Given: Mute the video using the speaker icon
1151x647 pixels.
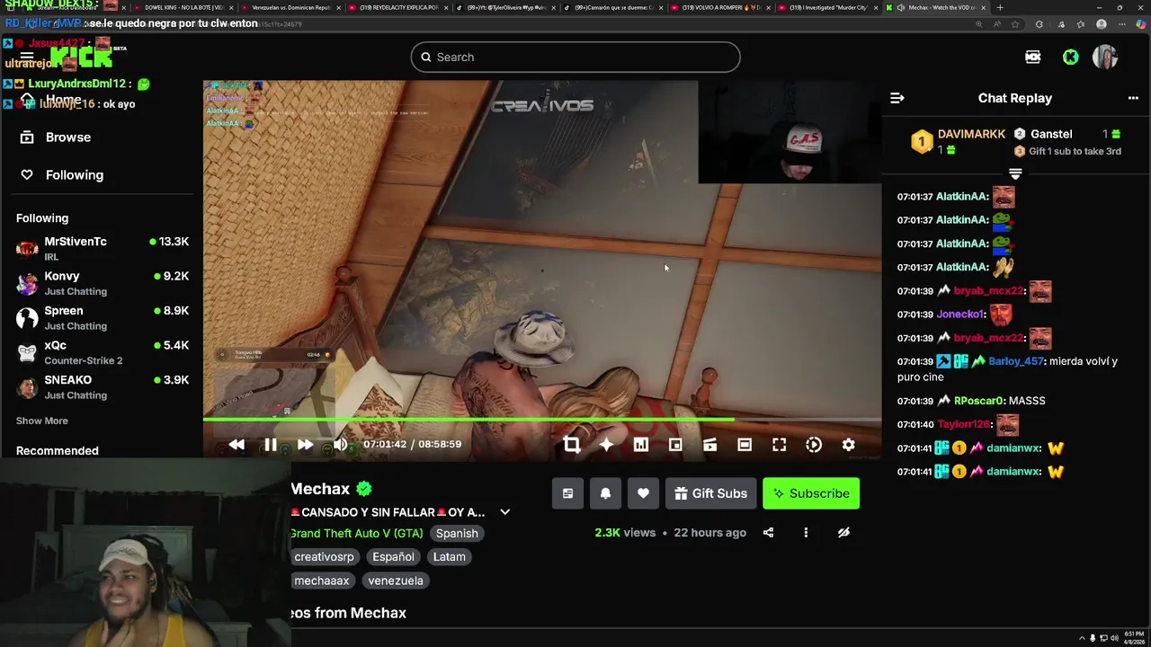Looking at the screenshot, I should pyautogui.click(x=340, y=445).
